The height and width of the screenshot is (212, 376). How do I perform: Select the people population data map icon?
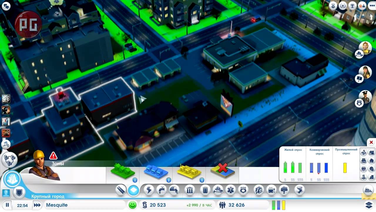point(364,169)
